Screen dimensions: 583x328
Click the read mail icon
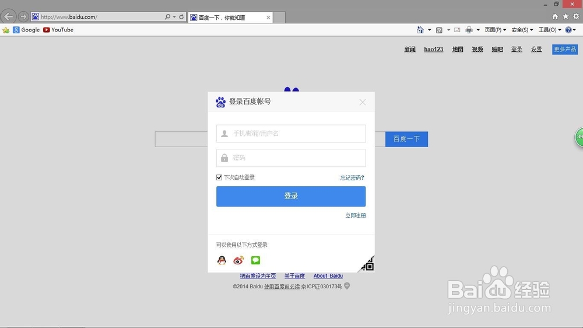[x=457, y=30]
